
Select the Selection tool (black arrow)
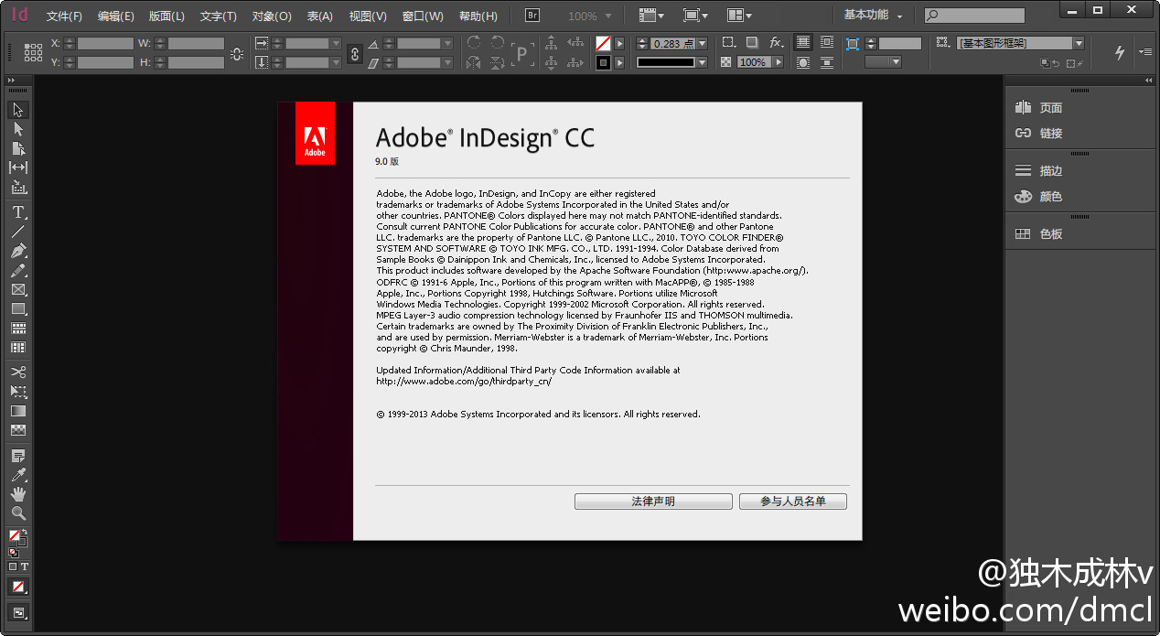(x=18, y=110)
